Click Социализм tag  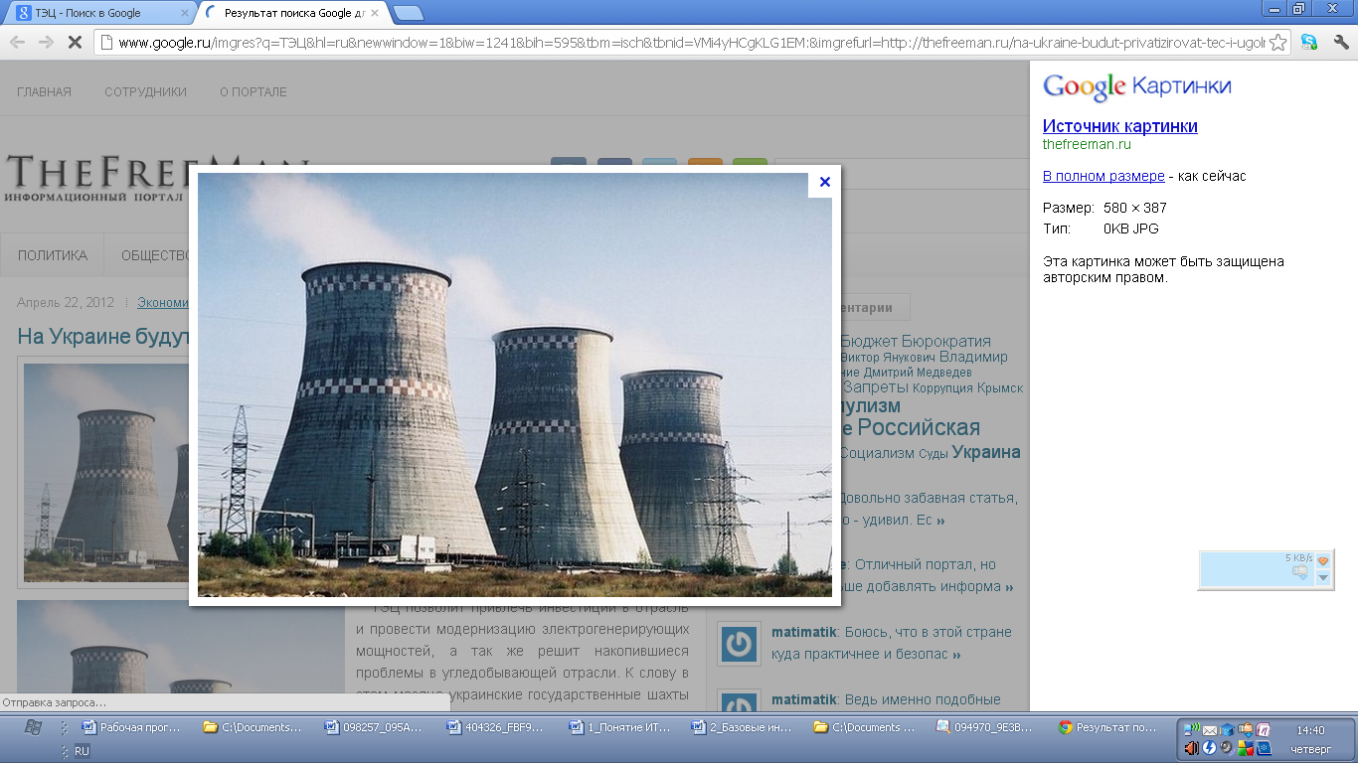pos(876,453)
